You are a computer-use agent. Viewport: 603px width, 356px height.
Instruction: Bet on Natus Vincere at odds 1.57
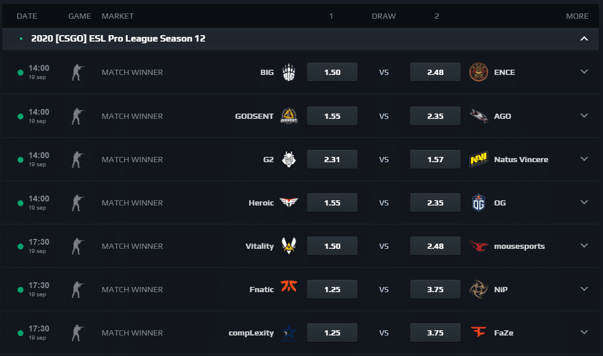(435, 159)
